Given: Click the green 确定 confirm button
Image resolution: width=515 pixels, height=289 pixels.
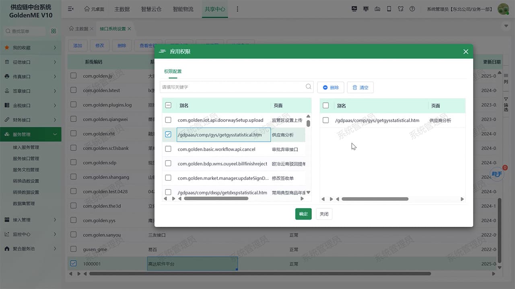Looking at the screenshot, I should [x=303, y=214].
